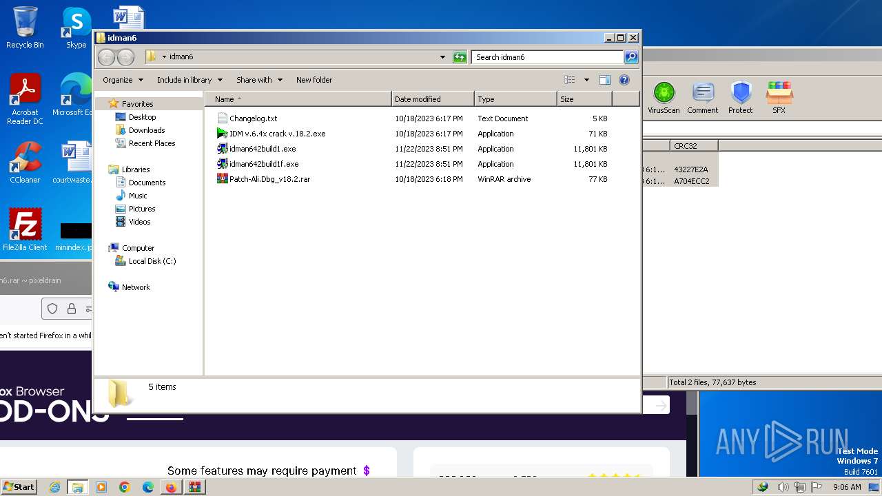Sort files by Type column header

515,99
